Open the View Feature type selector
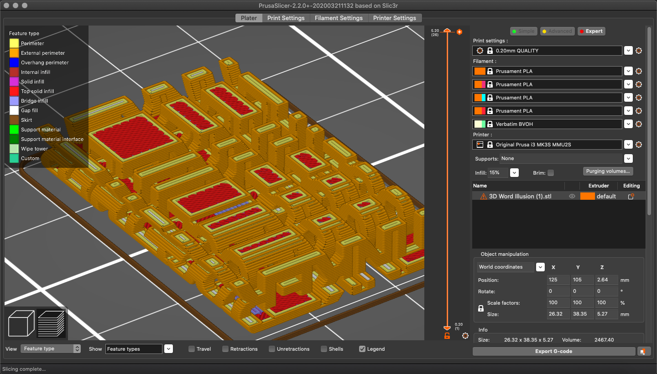Viewport: 657px width, 374px height. point(50,349)
